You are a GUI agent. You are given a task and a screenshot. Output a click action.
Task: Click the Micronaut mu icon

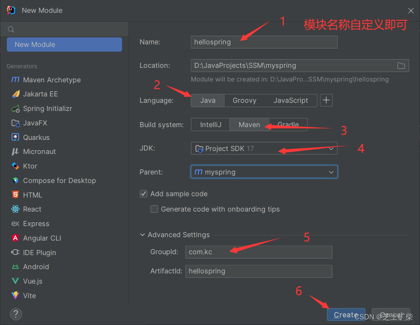click(15, 151)
